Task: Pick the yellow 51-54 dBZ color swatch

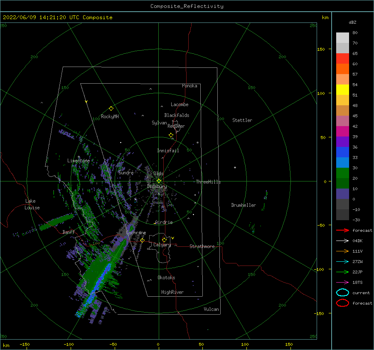Action: click(x=342, y=90)
